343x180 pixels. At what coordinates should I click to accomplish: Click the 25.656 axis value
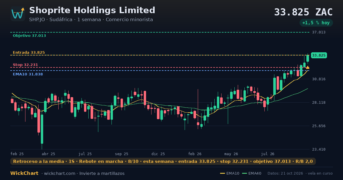tap(319, 126)
